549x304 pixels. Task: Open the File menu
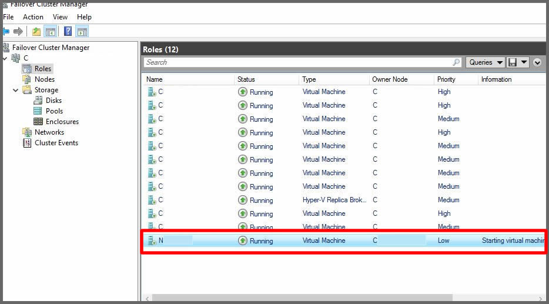[8, 17]
